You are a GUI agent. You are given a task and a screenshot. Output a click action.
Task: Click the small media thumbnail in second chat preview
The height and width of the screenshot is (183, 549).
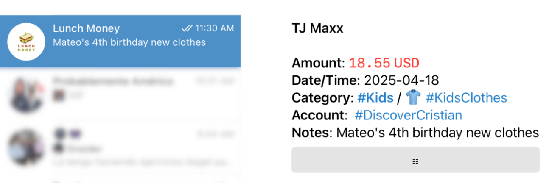tap(57, 96)
